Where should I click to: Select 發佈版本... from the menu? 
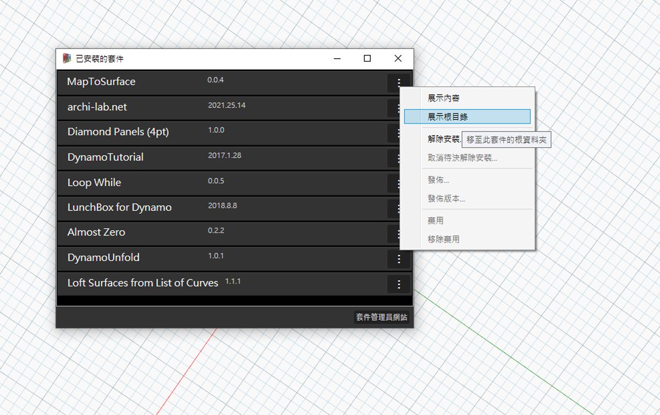(447, 198)
